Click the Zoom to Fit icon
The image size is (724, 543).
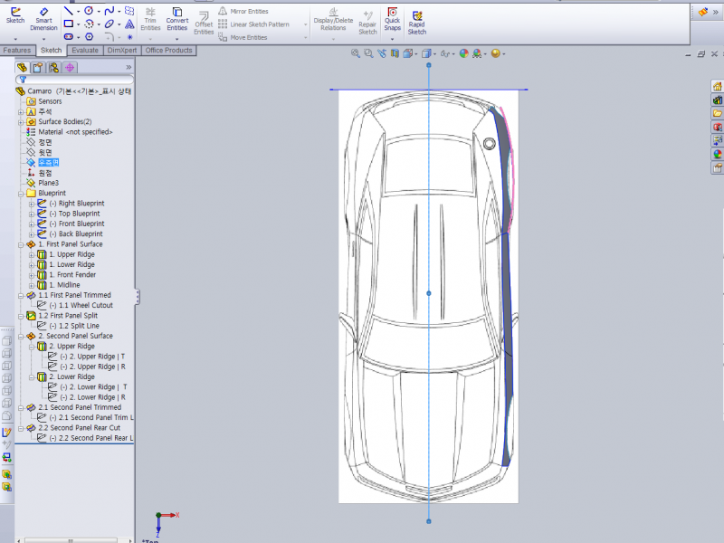coord(356,54)
